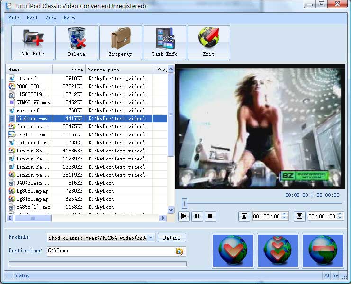
Task: Click the conversion progress bar
Action: click(x=98, y=264)
